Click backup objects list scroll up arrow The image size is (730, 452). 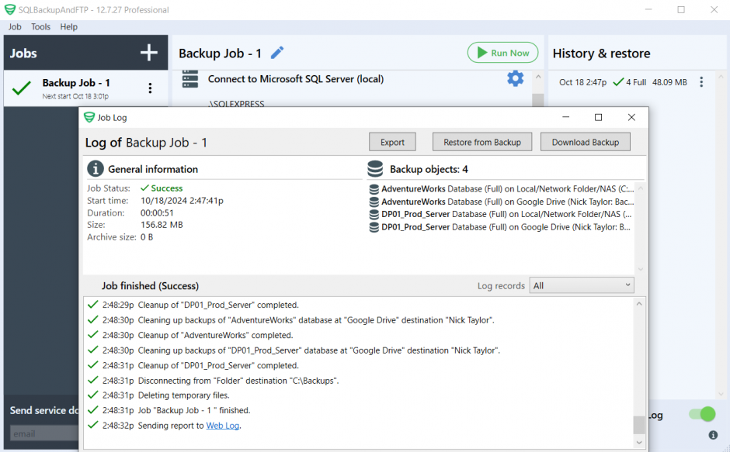tap(640, 188)
